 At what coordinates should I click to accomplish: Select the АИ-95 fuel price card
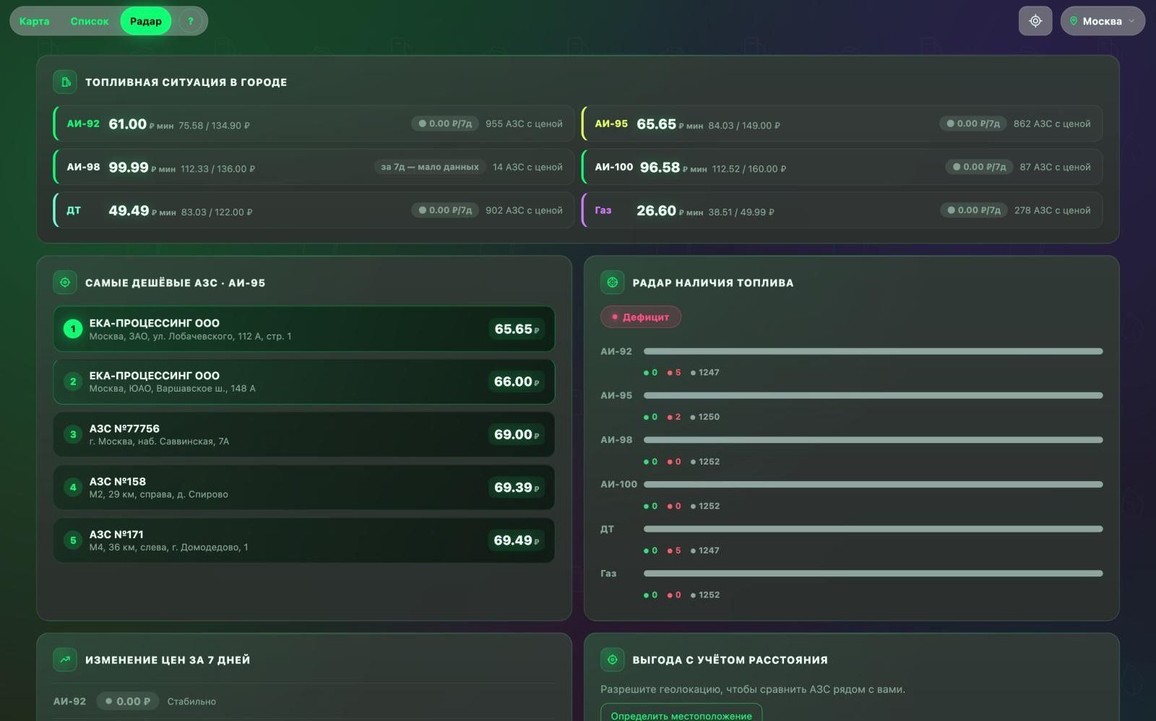tap(842, 124)
